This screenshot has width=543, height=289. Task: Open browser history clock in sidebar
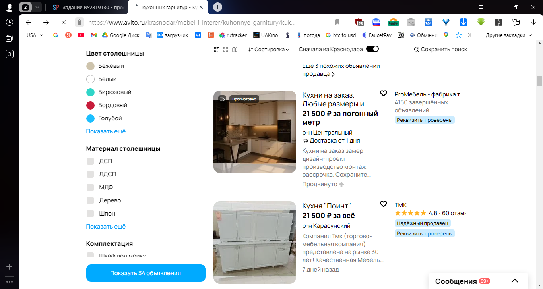[x=10, y=22]
